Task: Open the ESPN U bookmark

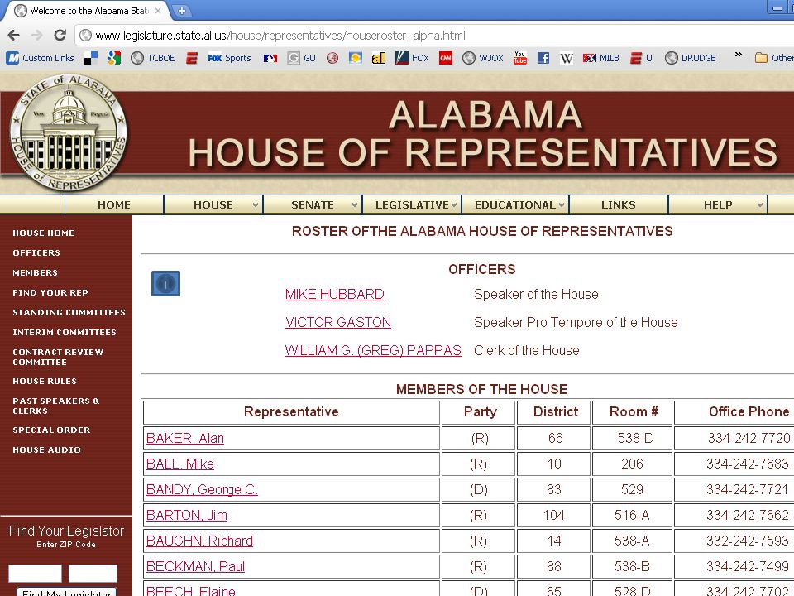Action: pyautogui.click(x=641, y=58)
